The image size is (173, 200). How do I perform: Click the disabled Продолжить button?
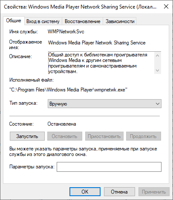point(144,136)
